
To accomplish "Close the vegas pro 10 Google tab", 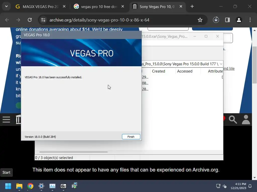I will pos(122,6).
